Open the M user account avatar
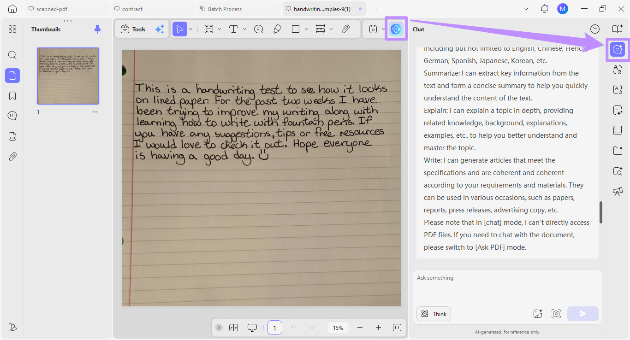The image size is (630, 340). pyautogui.click(x=563, y=9)
